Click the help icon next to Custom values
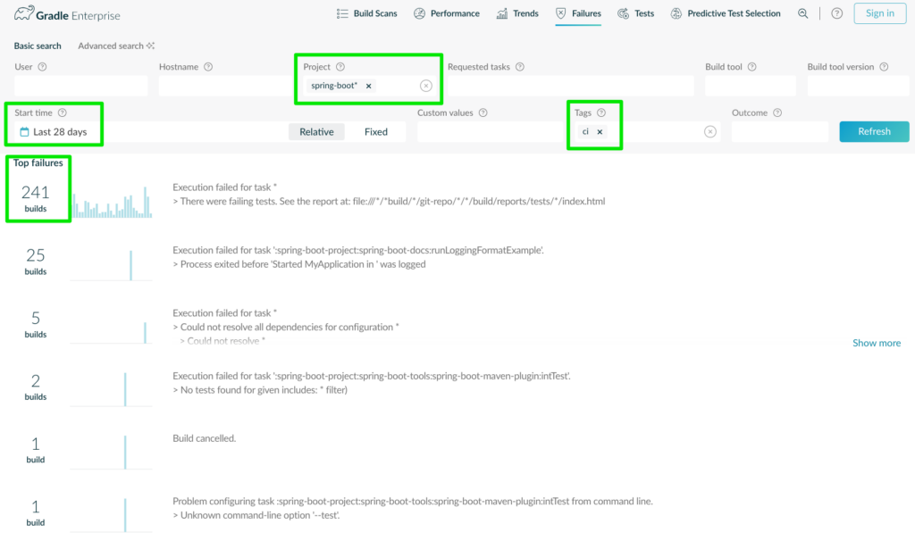Image resolution: width=915 pixels, height=549 pixels. 483,113
